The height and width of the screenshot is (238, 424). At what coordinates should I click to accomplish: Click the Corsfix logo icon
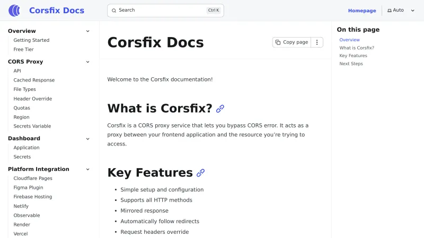pyautogui.click(x=15, y=11)
